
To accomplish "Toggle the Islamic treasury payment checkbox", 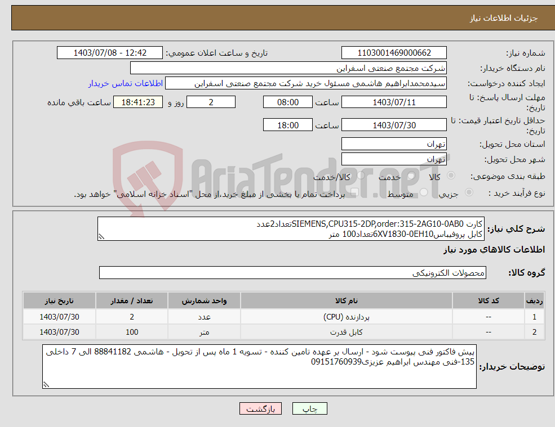I will click(x=354, y=192).
